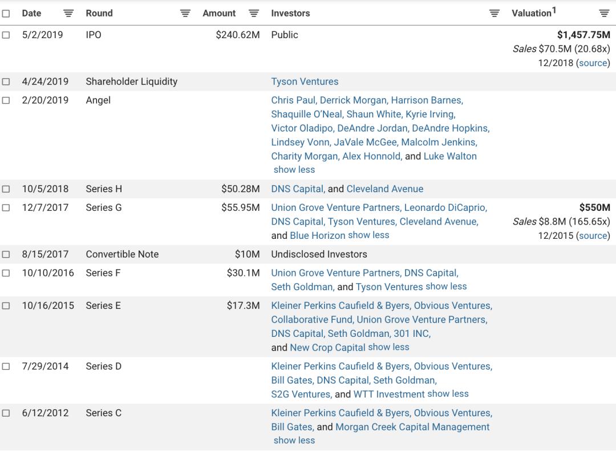Collapse Angel investors with show less
The width and height of the screenshot is (616, 452).
[x=294, y=170]
